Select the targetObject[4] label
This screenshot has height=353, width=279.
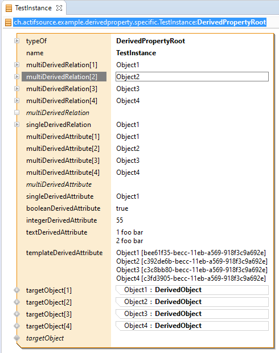pyautogui.click(x=49, y=326)
